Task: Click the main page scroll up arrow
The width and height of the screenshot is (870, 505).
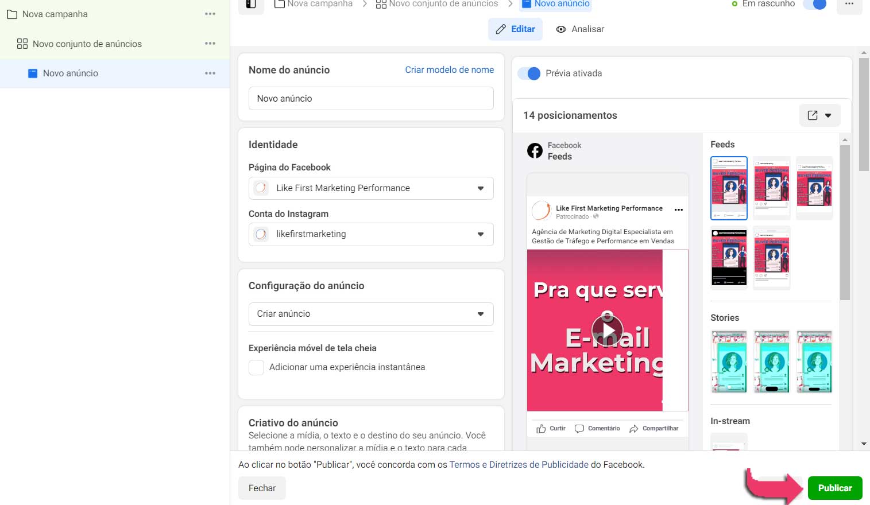Action: point(864,53)
